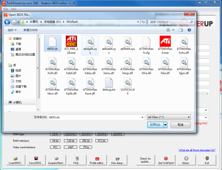The image size is (222, 170).
Task: Select the ATIWinflashfra.dll file
Action: pyautogui.click(x=146, y=66)
